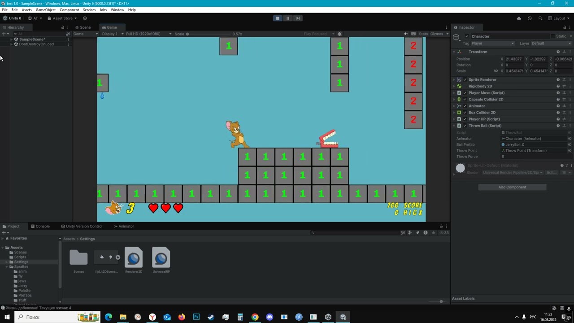Toggle the Static checkbox for Character

(x=553, y=36)
